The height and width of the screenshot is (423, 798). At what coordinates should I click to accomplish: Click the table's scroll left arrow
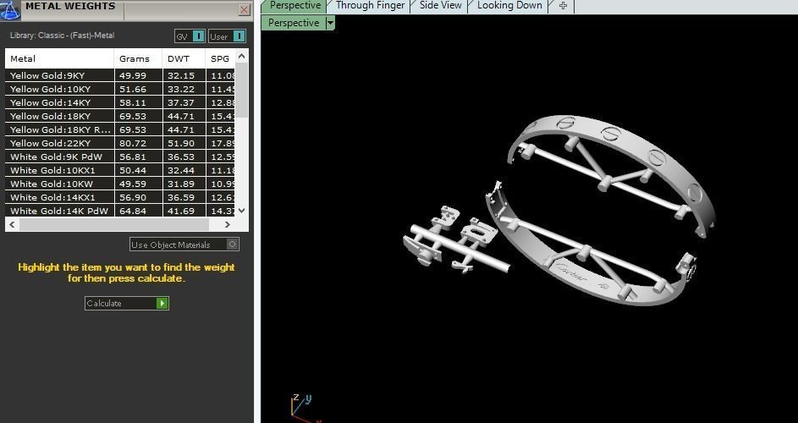point(12,224)
